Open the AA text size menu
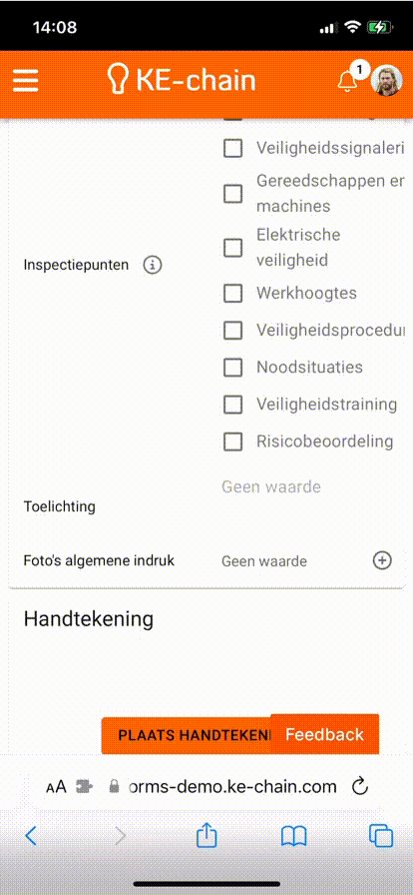This screenshot has width=413, height=895. click(x=57, y=787)
